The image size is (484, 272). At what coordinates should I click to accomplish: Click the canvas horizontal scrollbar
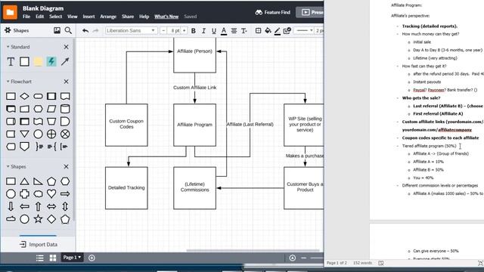coord(253,250)
